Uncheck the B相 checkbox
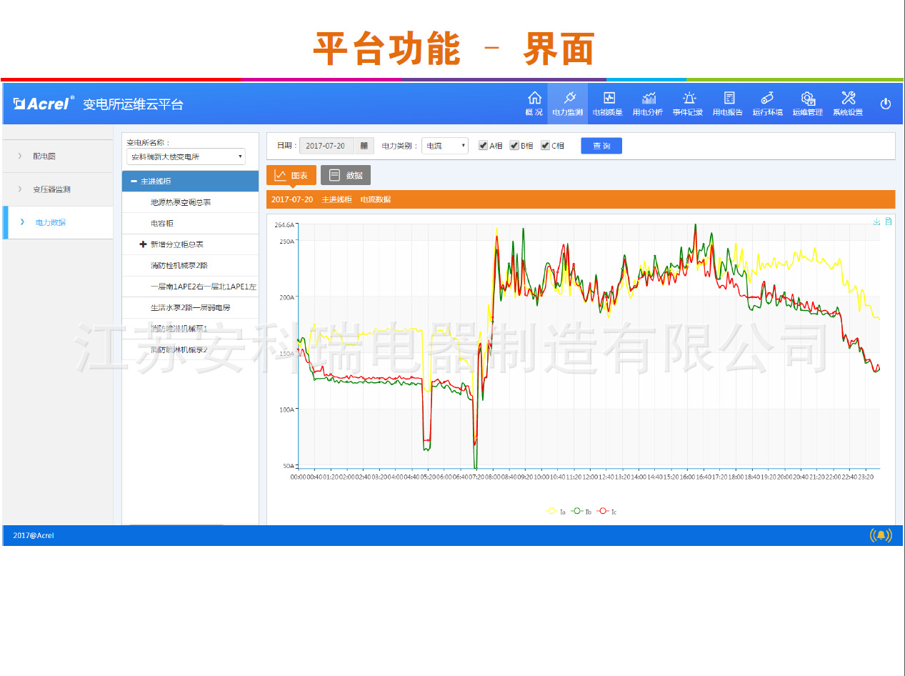The height and width of the screenshot is (676, 905). [514, 146]
